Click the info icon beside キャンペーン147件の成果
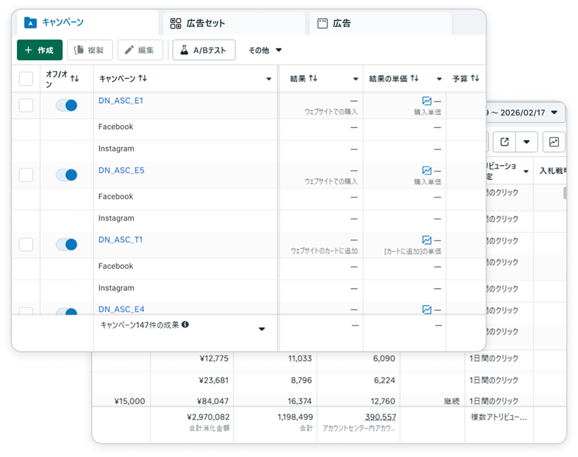The image size is (578, 457). point(185,325)
